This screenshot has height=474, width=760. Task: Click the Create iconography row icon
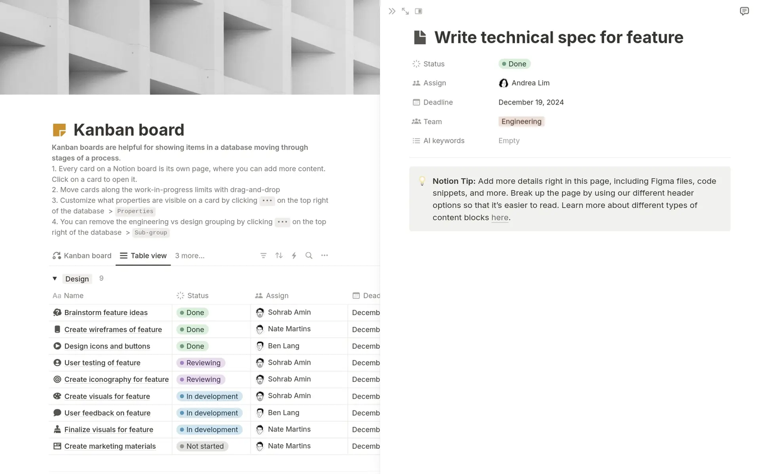pos(57,379)
